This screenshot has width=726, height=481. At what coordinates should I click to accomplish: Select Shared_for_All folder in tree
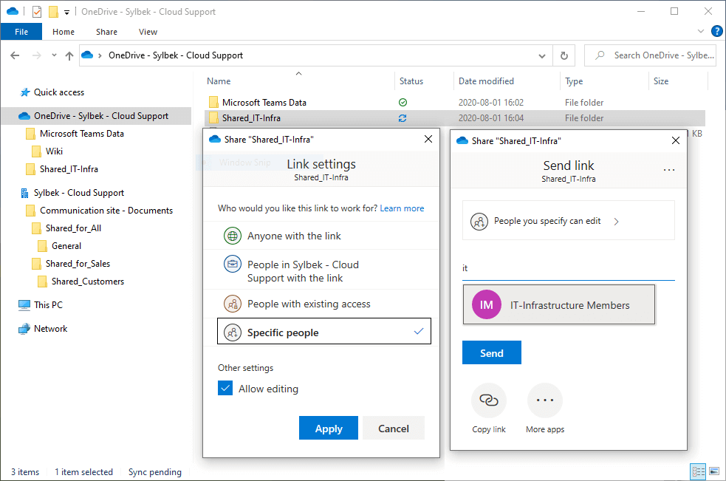pos(73,228)
